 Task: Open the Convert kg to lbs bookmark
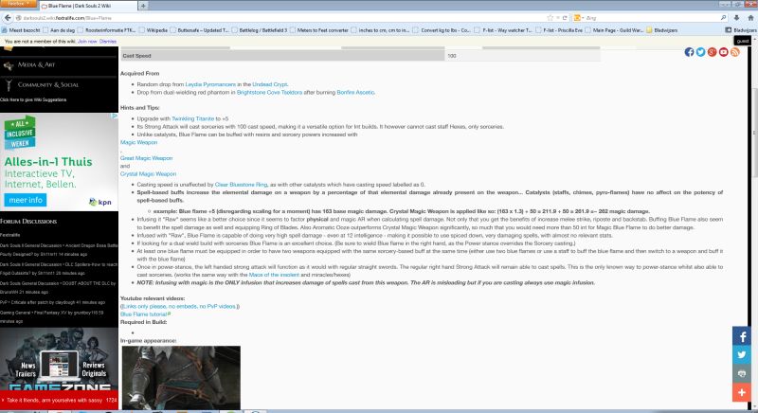coord(442,30)
